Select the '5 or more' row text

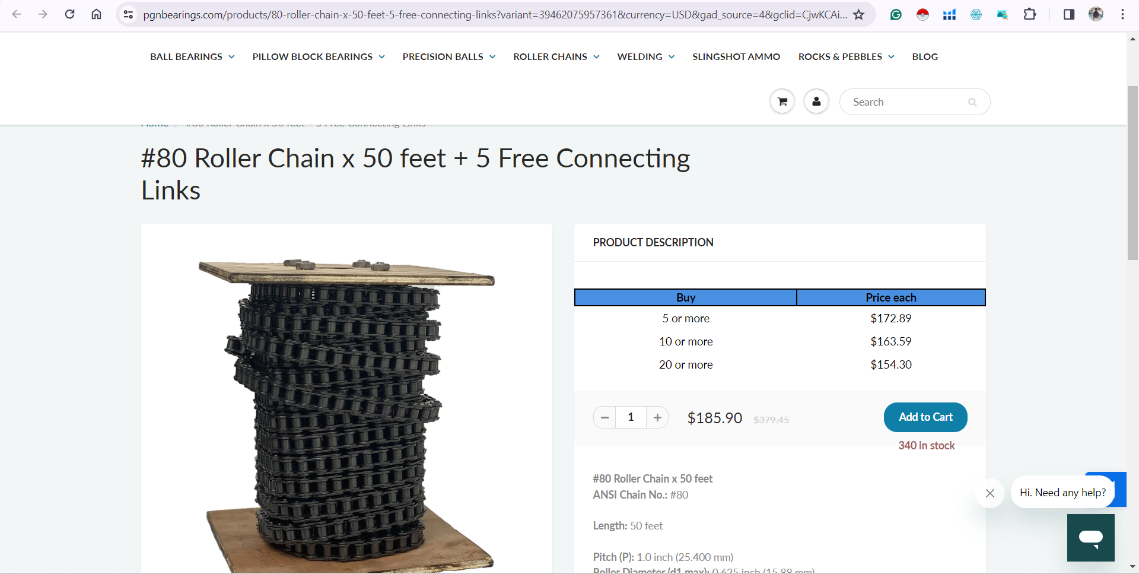coord(686,318)
